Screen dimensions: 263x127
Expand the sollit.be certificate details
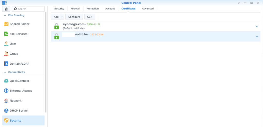256,36
